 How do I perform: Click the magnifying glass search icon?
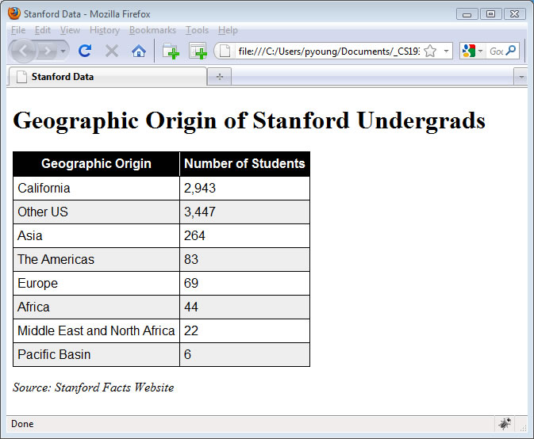tap(511, 51)
